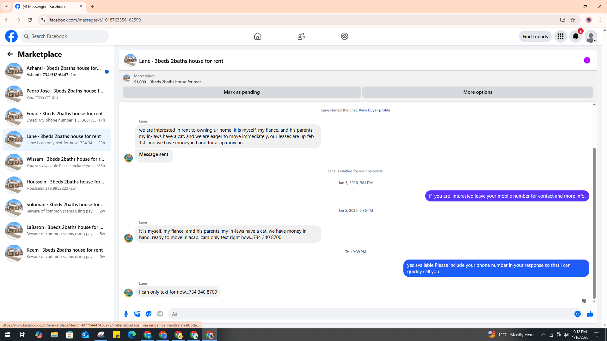607x341 pixels.
Task: Open More options for the listing
Action: 477,92
